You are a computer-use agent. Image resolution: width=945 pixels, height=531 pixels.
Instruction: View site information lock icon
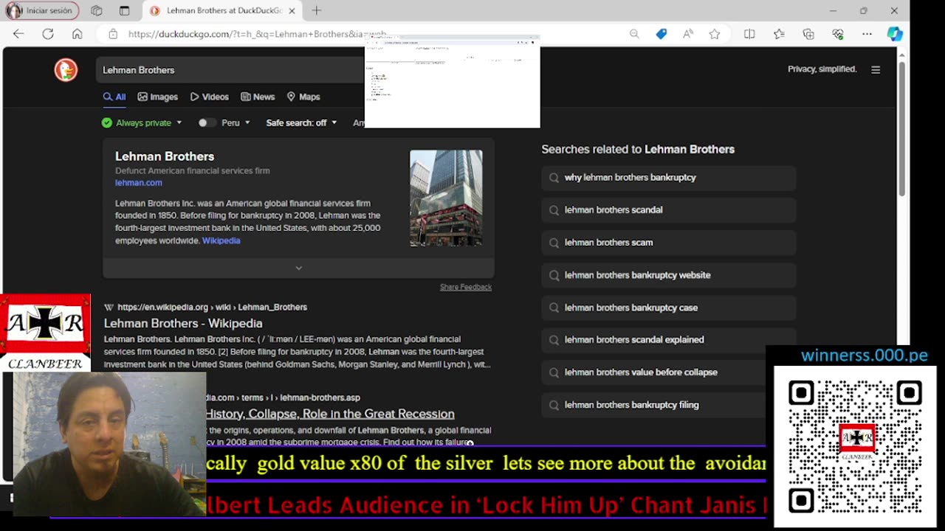pyautogui.click(x=113, y=34)
